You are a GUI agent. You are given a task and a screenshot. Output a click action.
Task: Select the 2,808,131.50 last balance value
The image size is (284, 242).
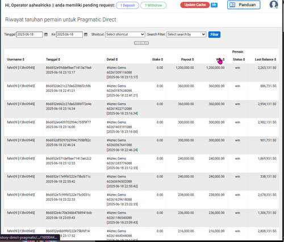tap(267, 231)
